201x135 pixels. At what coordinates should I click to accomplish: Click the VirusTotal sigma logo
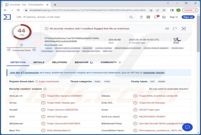[7, 17]
